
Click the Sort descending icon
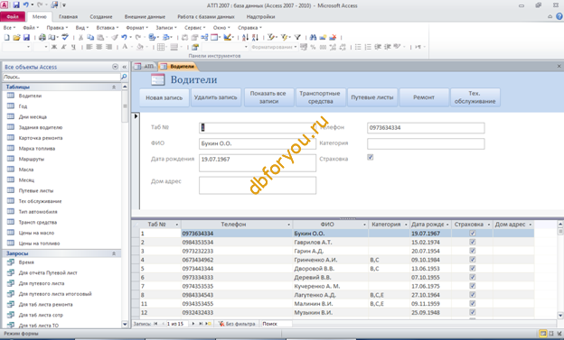coord(255,37)
